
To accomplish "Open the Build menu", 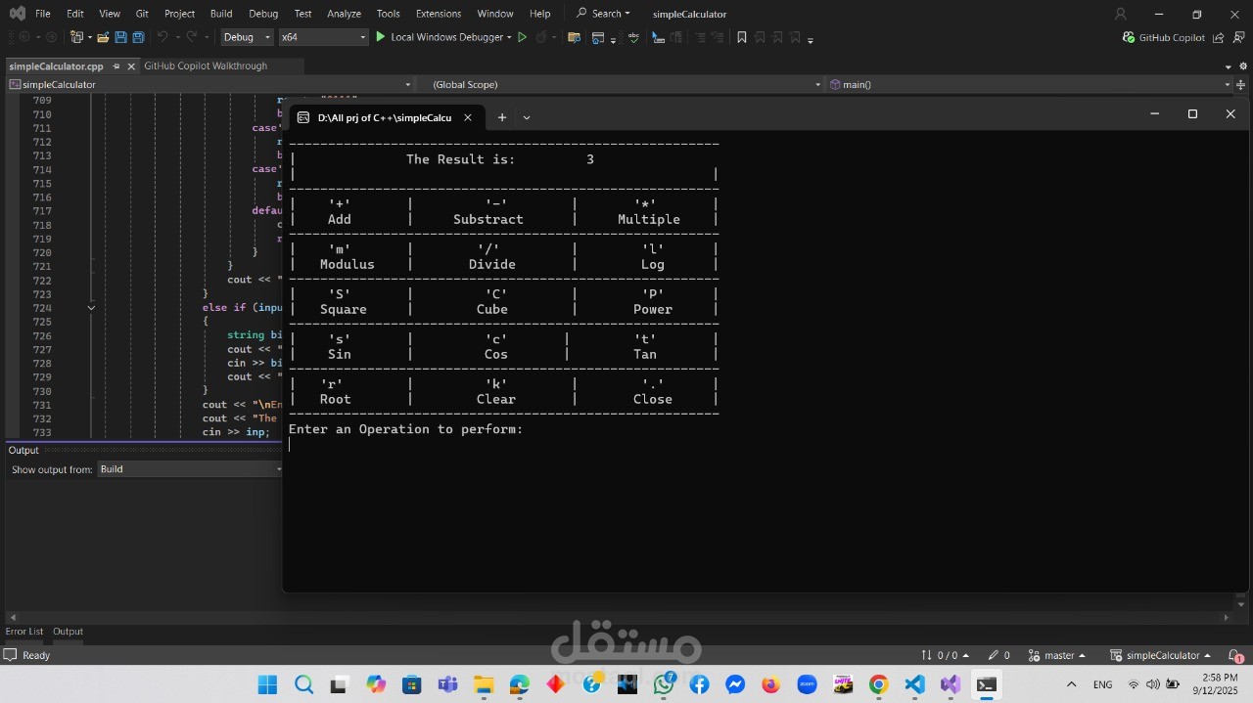I will [x=221, y=14].
